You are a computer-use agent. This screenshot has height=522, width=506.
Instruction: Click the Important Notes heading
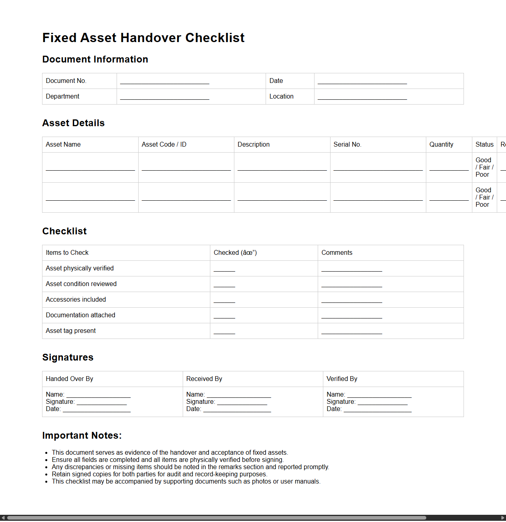pyautogui.click(x=82, y=435)
